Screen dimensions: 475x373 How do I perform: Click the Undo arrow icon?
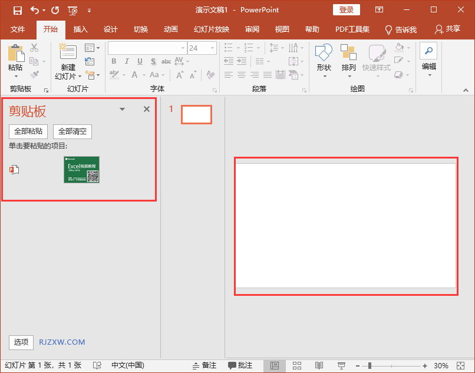click(35, 10)
